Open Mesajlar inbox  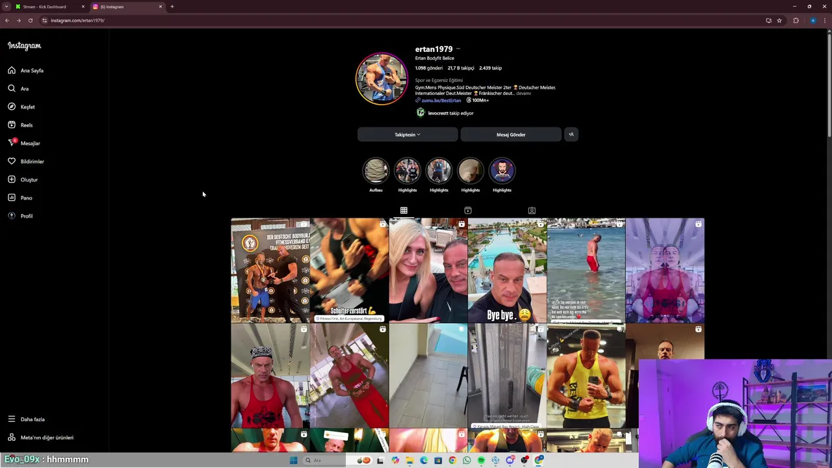coord(24,143)
